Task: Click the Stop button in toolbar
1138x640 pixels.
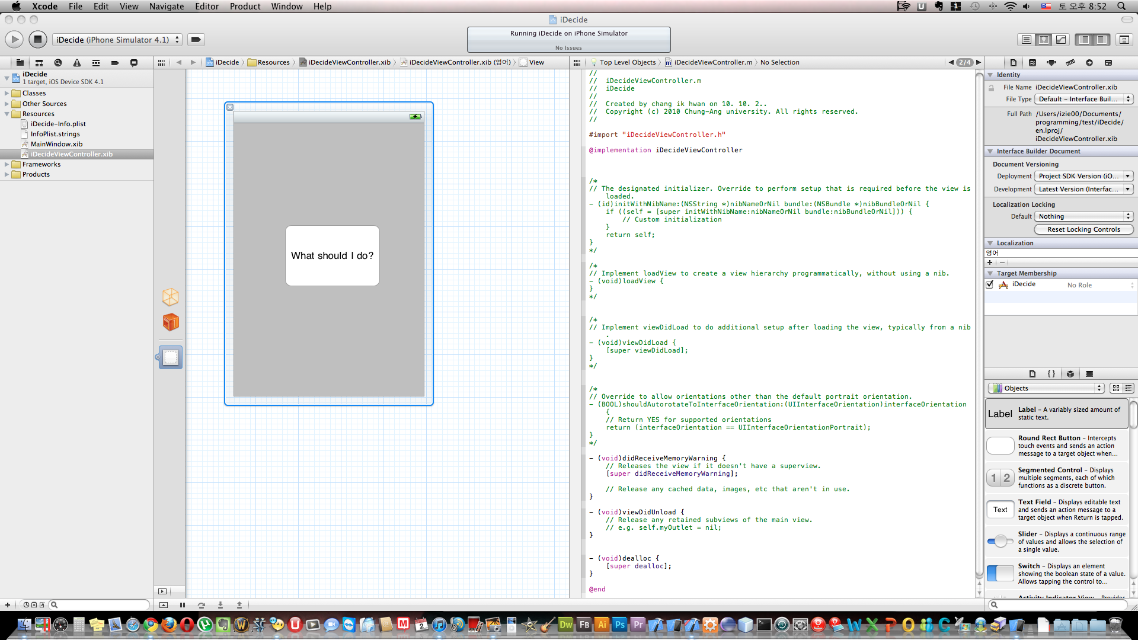Action: click(37, 40)
